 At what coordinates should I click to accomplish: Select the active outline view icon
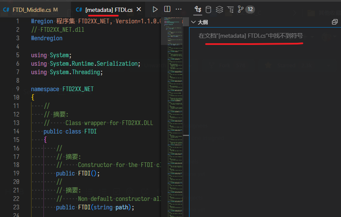[x=198, y=9]
